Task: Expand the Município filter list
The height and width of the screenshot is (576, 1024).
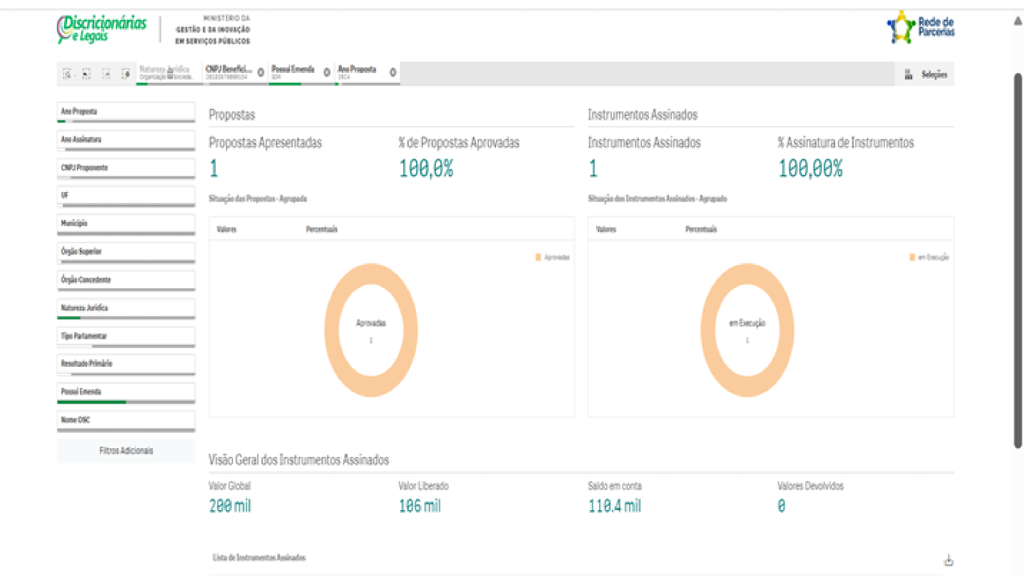Action: (126, 223)
